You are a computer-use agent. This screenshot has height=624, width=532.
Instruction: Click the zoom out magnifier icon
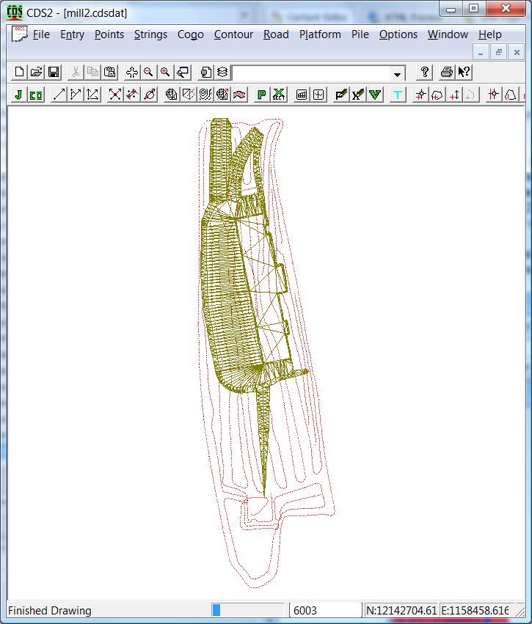[x=148, y=72]
